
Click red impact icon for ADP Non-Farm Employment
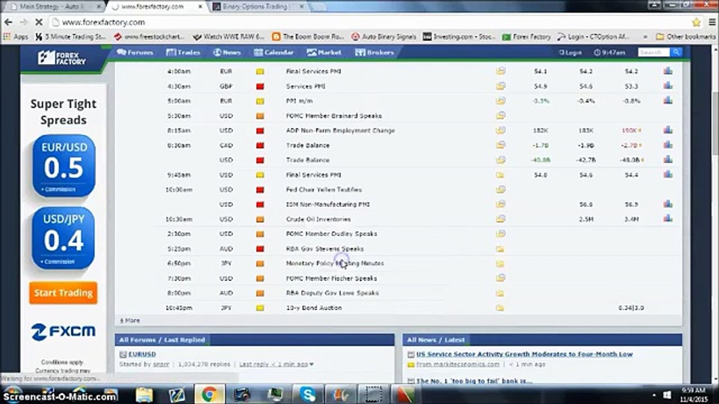pos(260,130)
